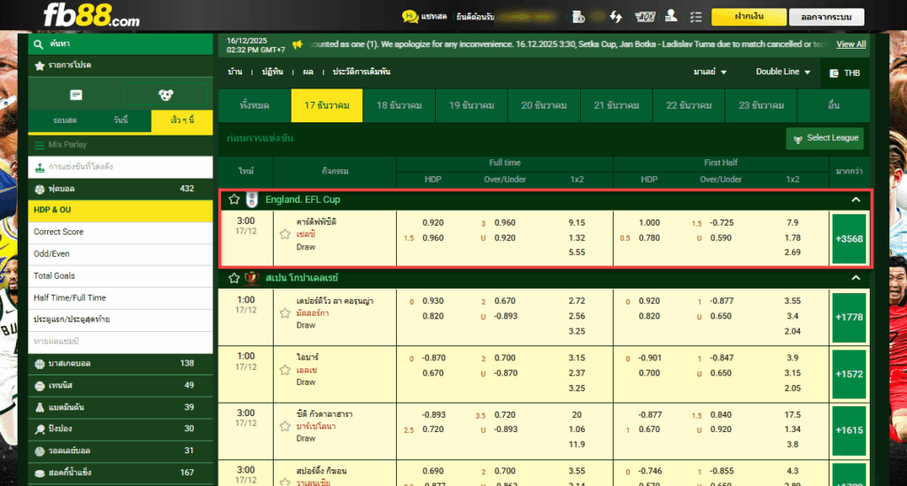Expand more markets +3568 for Cardiff match
Screen dimensions: 907x486
pos(849,239)
